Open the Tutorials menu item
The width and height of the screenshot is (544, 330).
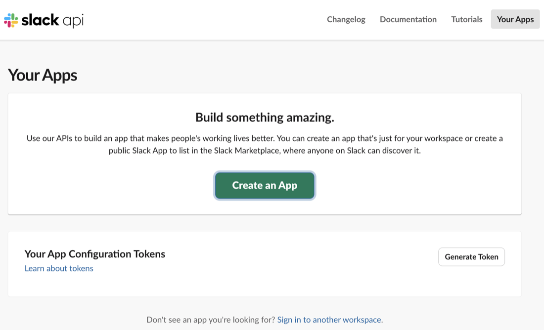467,19
